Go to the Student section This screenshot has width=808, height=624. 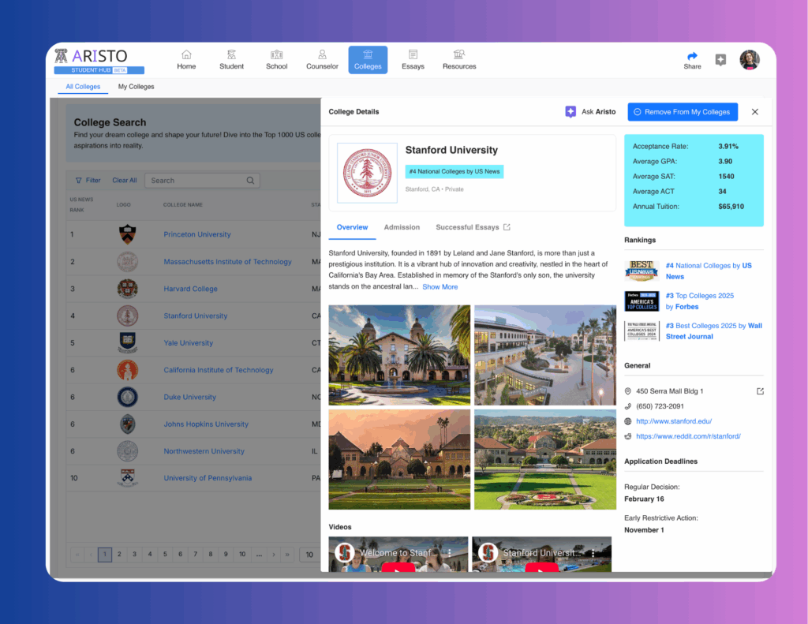coord(231,60)
